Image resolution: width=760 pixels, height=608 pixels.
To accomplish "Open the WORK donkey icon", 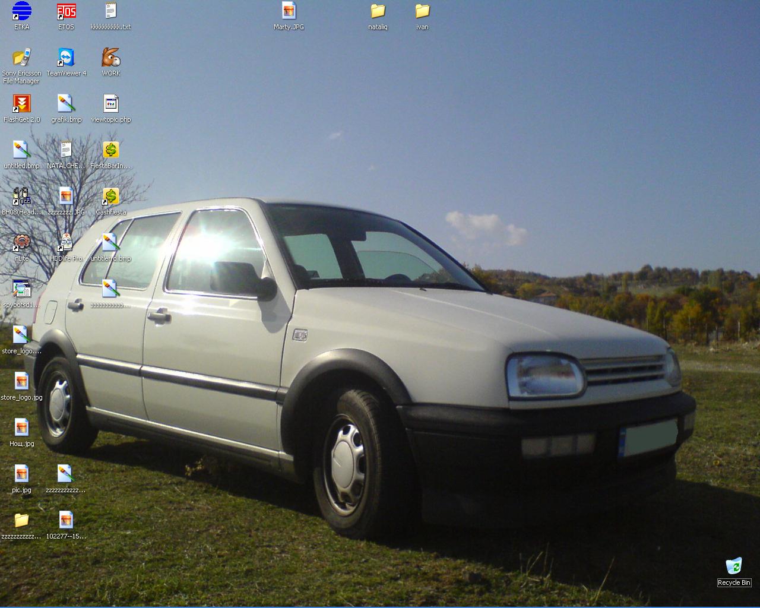I will click(110, 58).
